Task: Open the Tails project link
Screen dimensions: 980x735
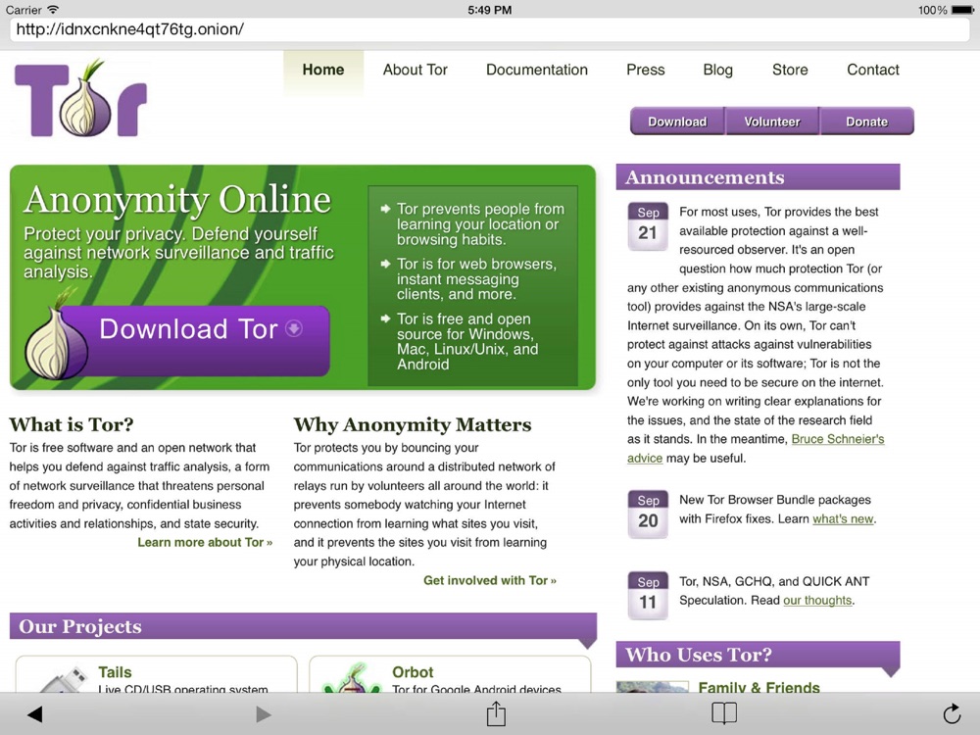Action: [115, 672]
